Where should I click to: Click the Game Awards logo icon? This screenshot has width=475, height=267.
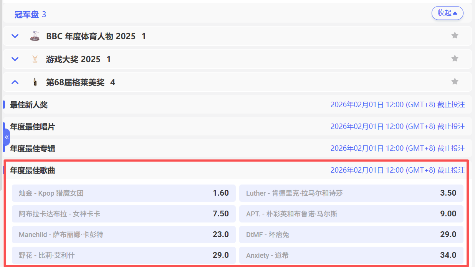[x=35, y=59]
